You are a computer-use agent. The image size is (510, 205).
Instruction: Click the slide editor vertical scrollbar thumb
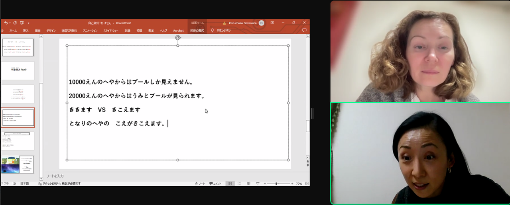coord(308,126)
